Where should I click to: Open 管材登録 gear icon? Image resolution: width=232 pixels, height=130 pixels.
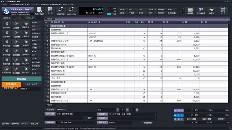(x=26, y=25)
